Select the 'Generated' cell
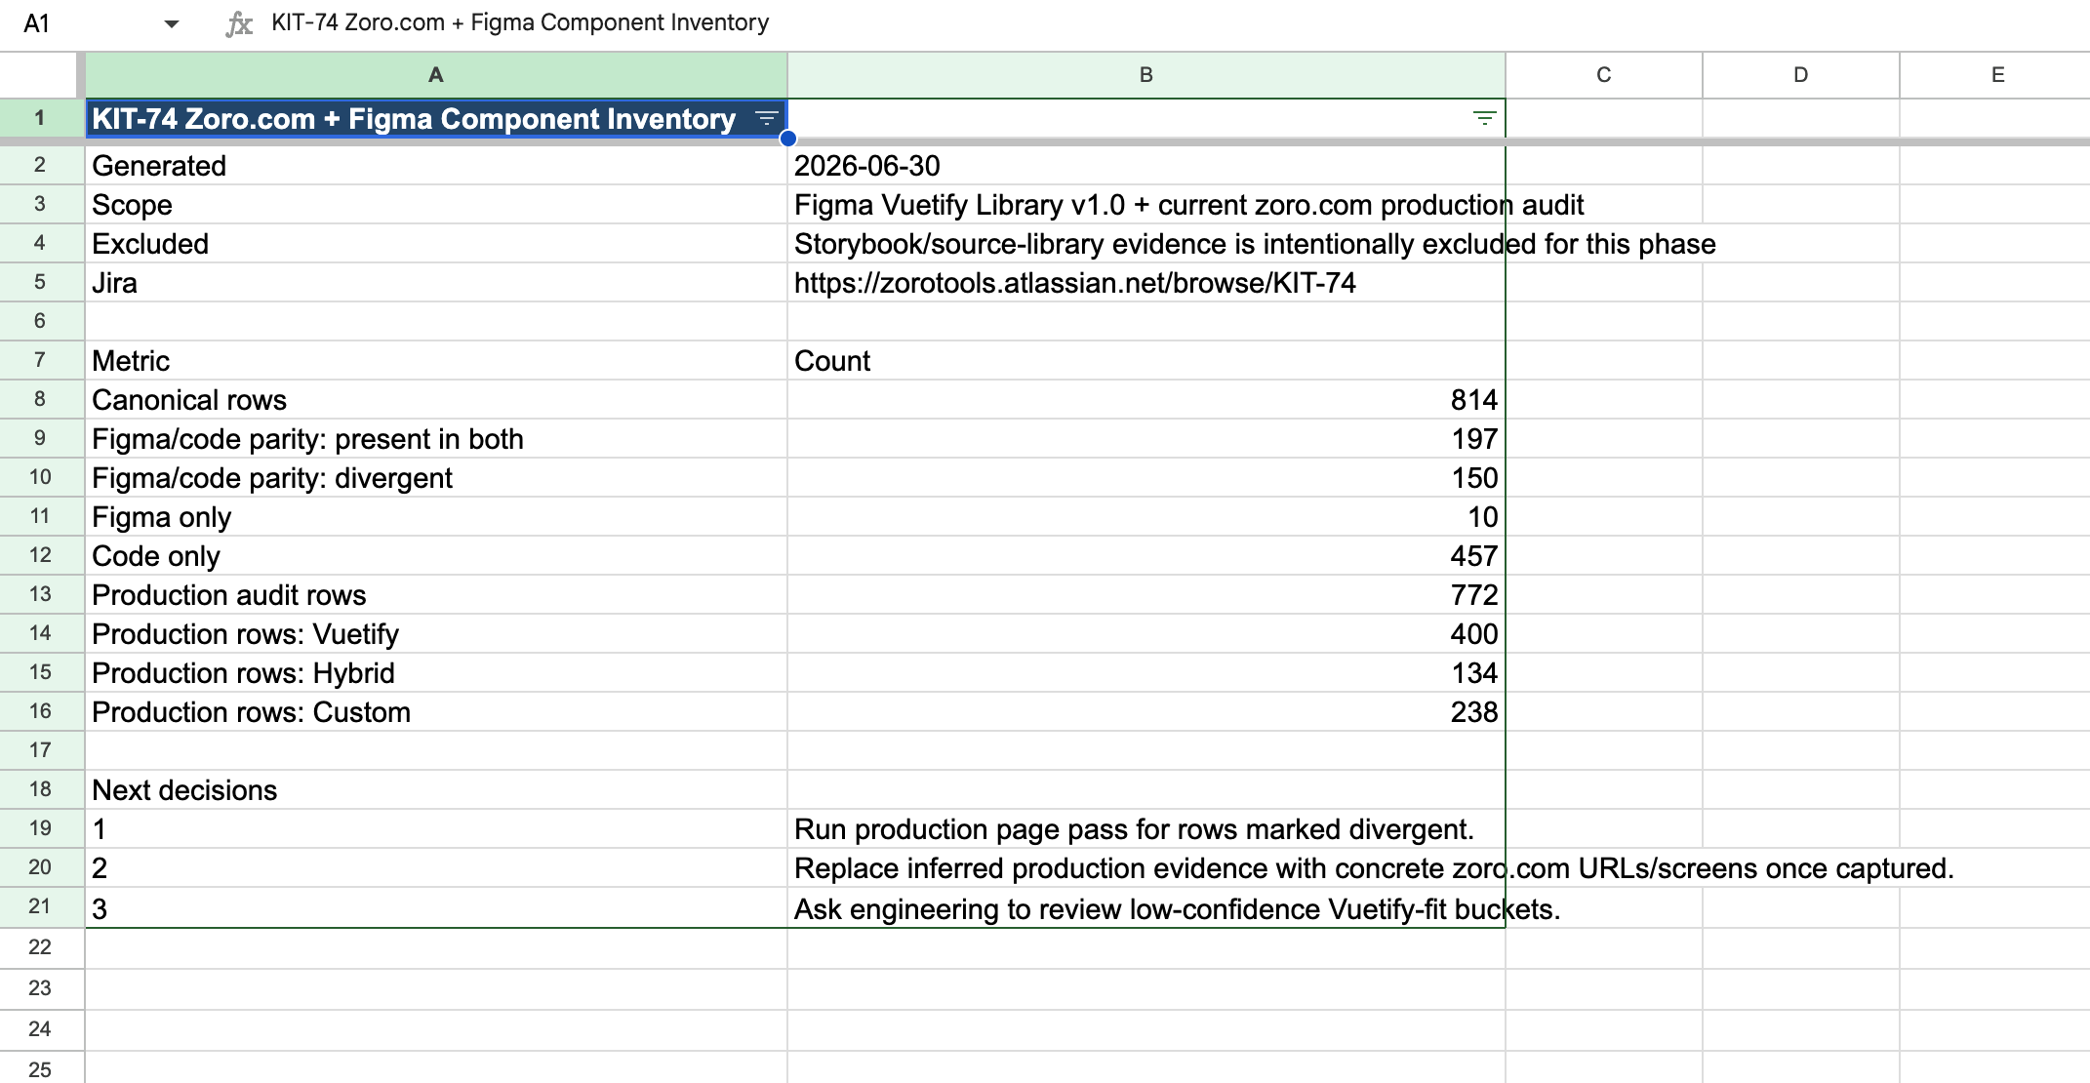Screen dimensions: 2090x1083 coord(436,165)
